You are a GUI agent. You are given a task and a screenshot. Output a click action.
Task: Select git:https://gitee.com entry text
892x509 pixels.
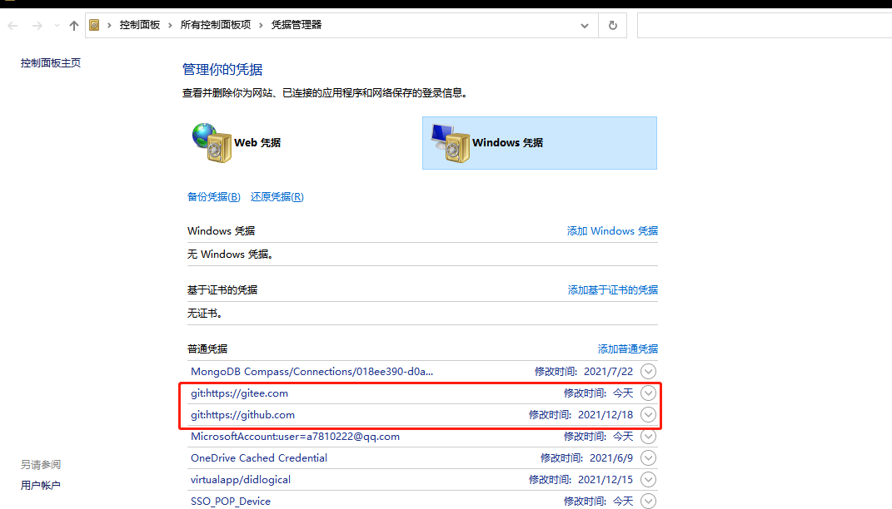(x=240, y=393)
